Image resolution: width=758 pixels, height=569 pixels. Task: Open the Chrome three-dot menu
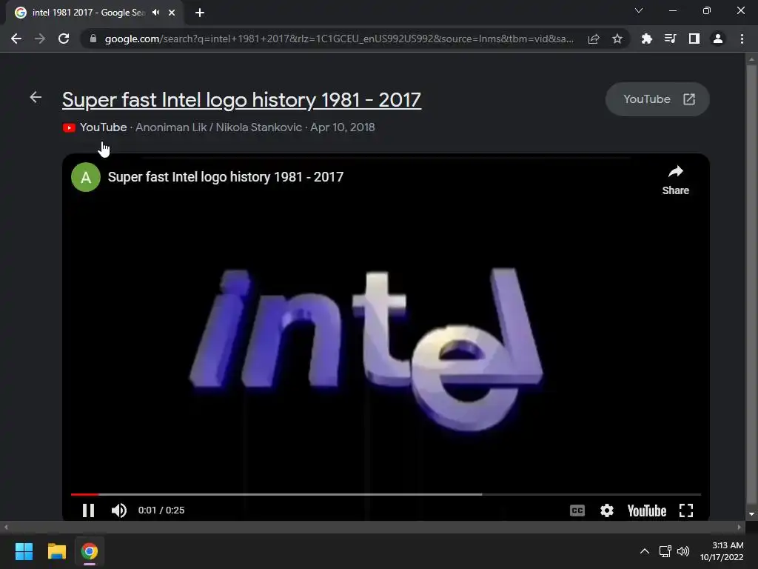point(742,39)
